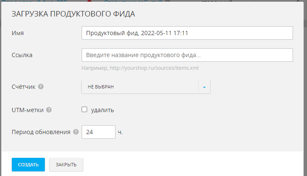This screenshot has width=307, height=176.
Task: Open the НЕ ВЫБРАН counter select field
Action: [140, 87]
